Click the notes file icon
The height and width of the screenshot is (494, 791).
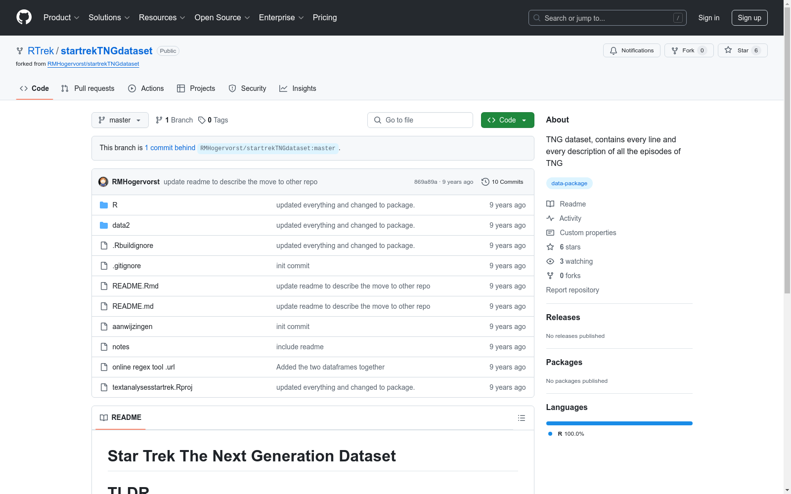[x=104, y=347]
